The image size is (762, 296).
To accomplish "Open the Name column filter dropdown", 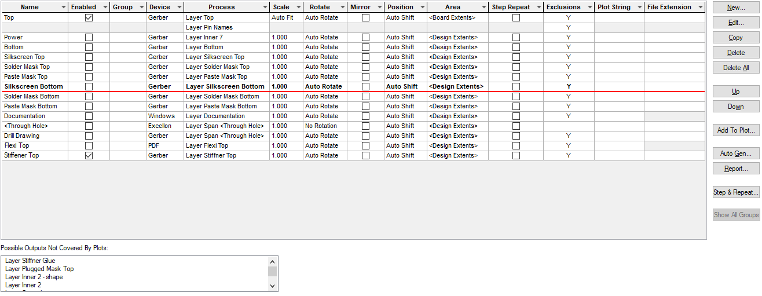I will pos(63,8).
